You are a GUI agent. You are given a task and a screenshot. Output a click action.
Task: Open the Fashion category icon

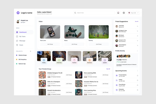[x=74, y=60]
